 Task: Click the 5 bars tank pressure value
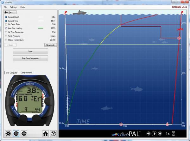point(53,36)
